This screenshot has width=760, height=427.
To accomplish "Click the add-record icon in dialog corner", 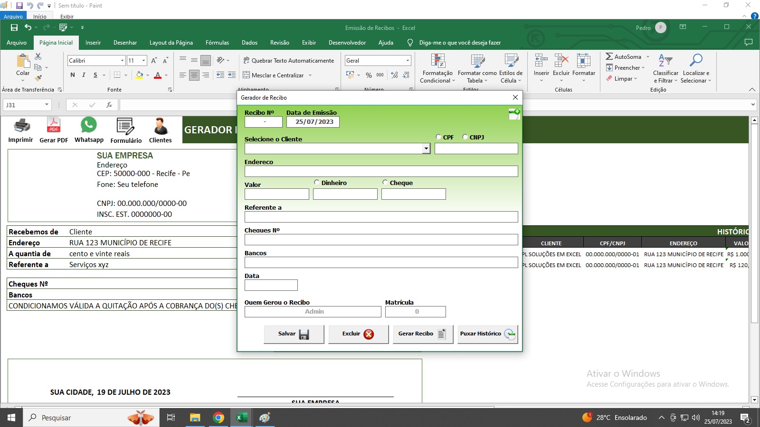I will point(514,114).
